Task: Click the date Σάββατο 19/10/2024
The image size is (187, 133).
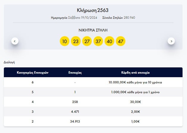Action: click(x=82, y=18)
